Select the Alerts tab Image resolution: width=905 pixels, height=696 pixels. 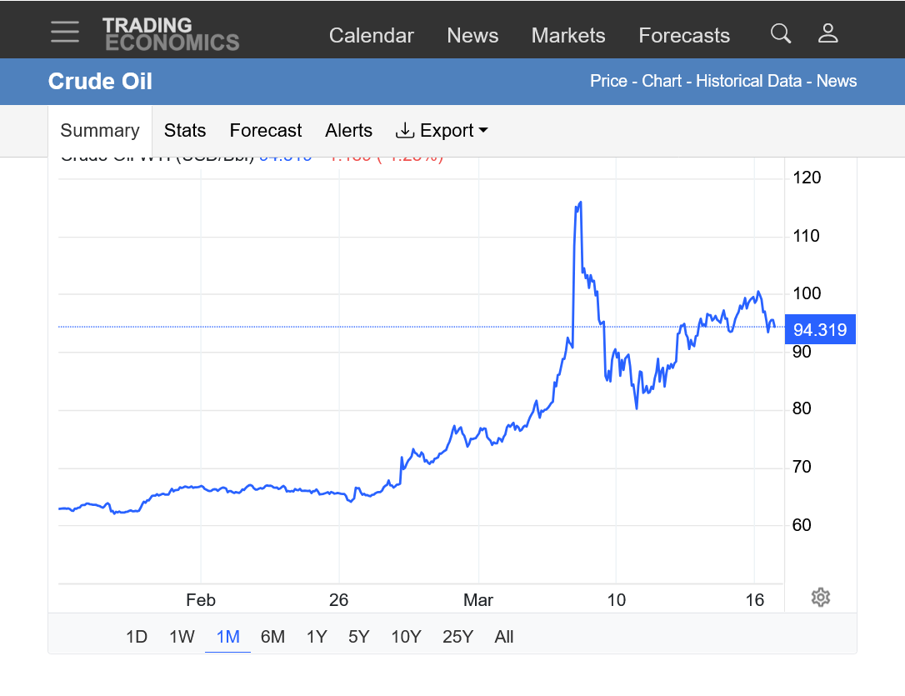pos(348,131)
